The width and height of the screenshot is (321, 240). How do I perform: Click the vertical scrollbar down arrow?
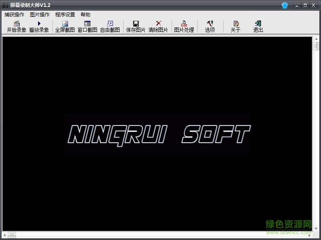pyautogui.click(x=316, y=229)
